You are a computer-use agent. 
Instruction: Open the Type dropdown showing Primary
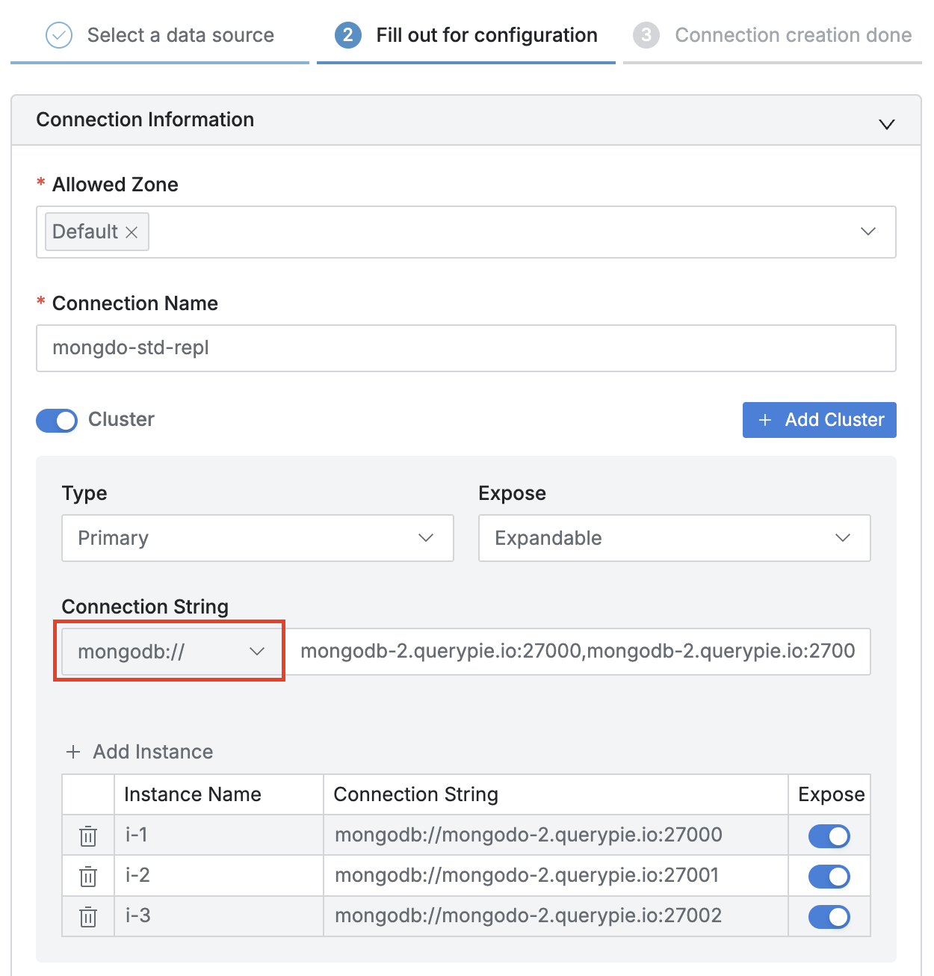257,538
